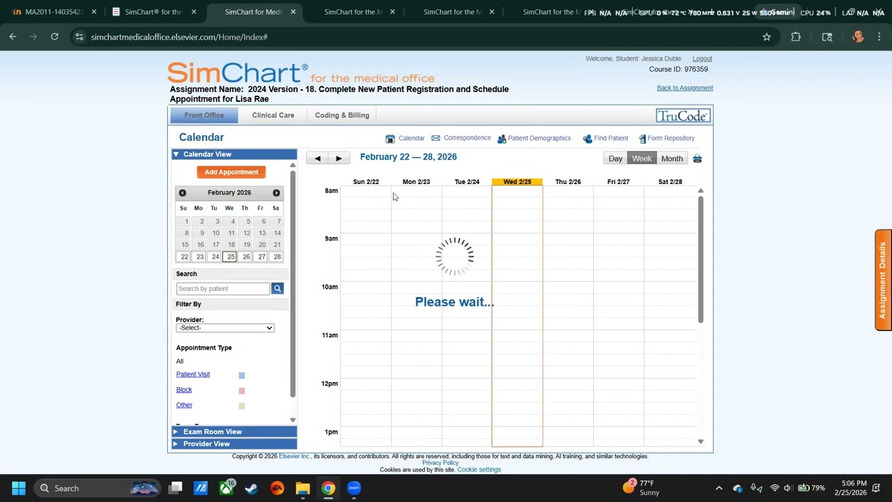The width and height of the screenshot is (892, 502).
Task: Switch calendar to Week view
Action: 642,159
